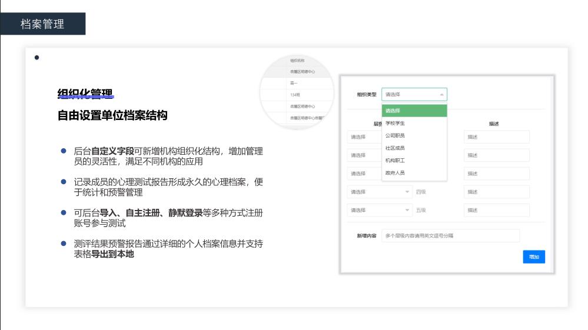Viewport: 588px width, 330px height.
Task: Click the 134班 cell in the circular table
Action: pos(295,95)
